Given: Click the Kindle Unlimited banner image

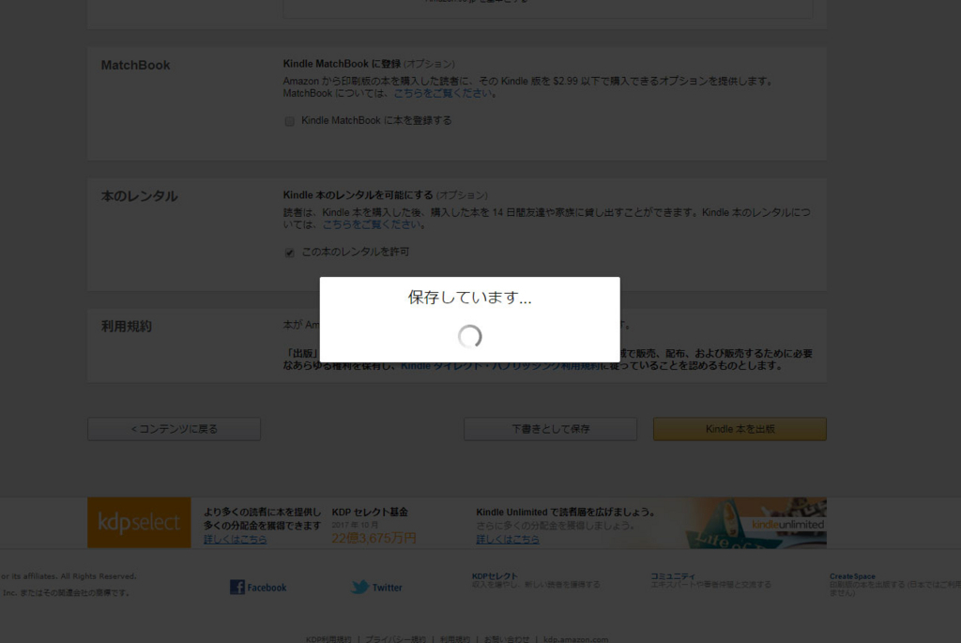Looking at the screenshot, I should click(754, 522).
